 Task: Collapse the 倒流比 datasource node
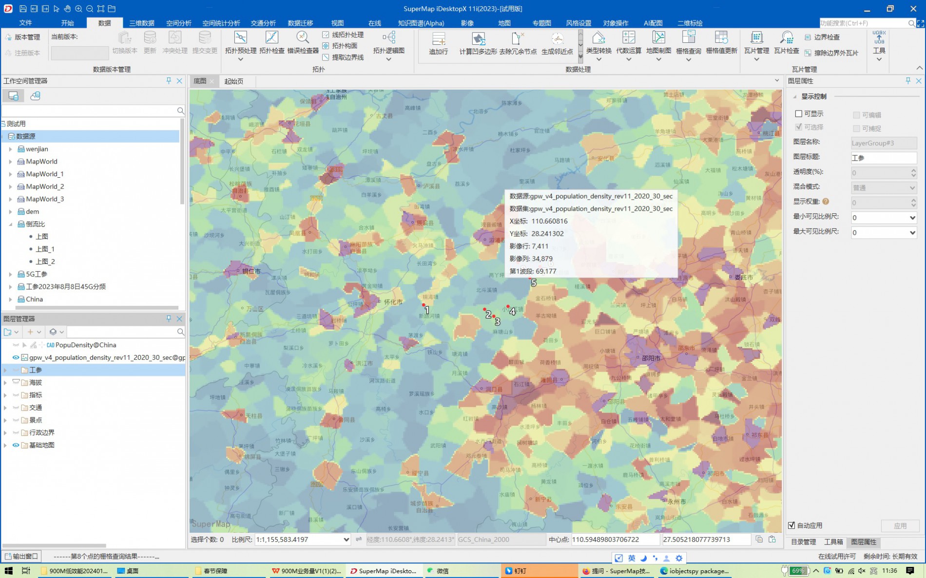pos(10,224)
